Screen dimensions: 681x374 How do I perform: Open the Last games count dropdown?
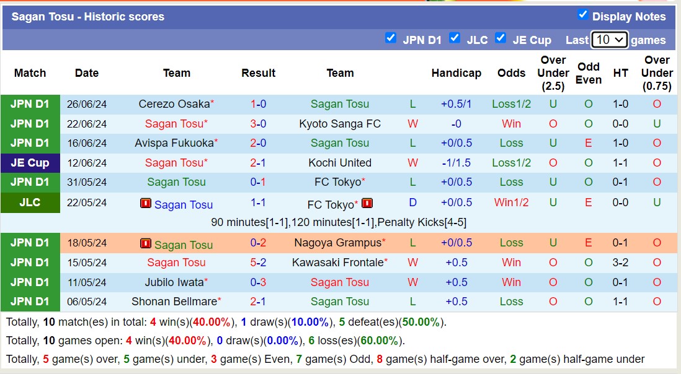click(610, 38)
